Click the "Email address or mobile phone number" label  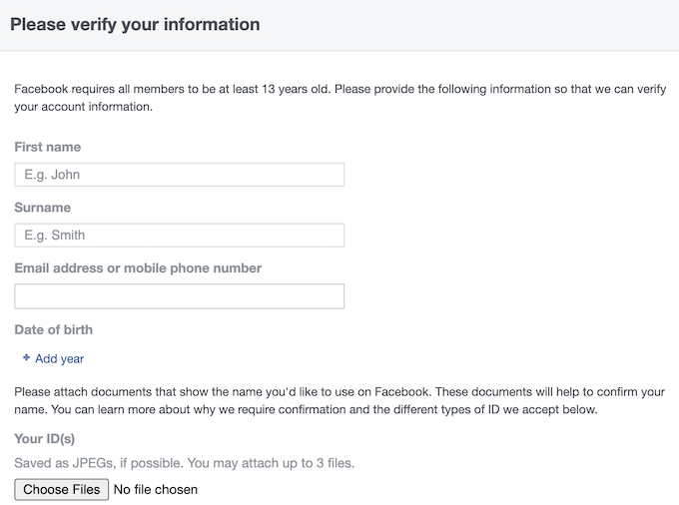coord(138,268)
